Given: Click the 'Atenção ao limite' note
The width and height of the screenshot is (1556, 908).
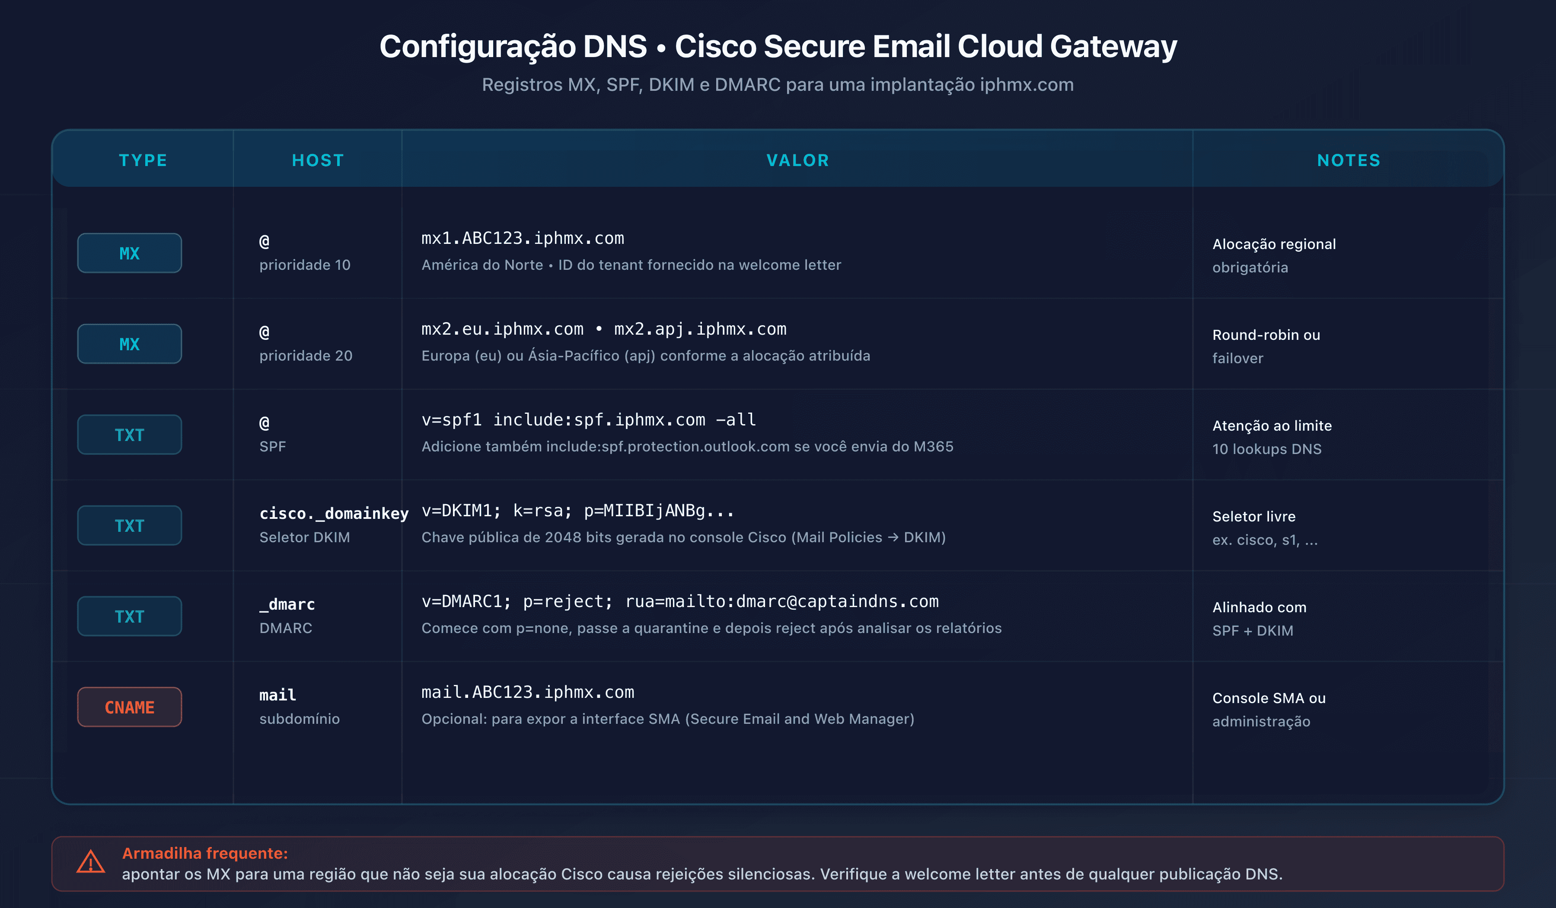Looking at the screenshot, I should (1272, 426).
